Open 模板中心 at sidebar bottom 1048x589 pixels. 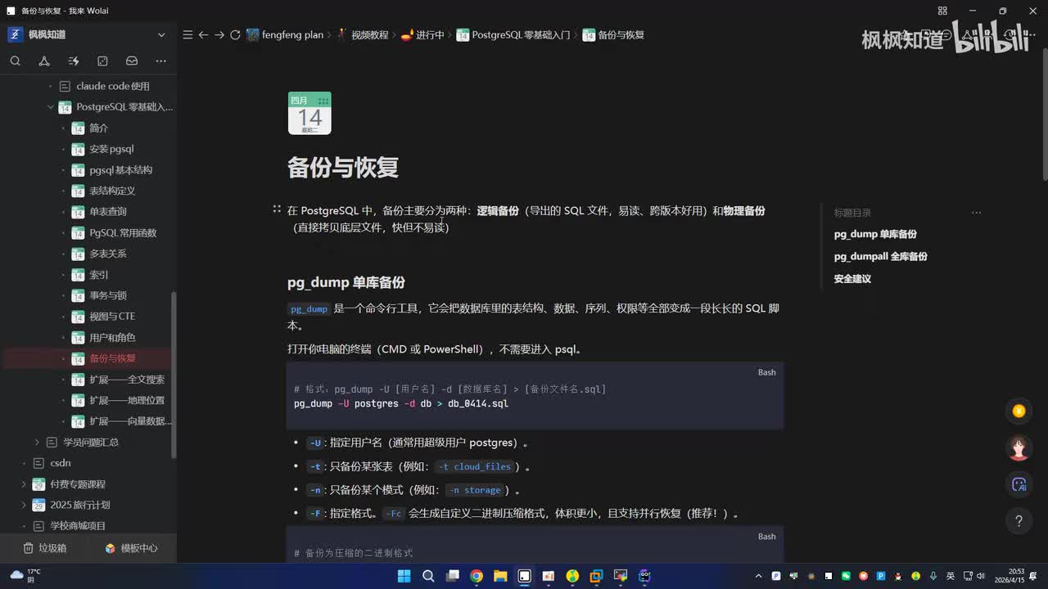click(x=131, y=548)
